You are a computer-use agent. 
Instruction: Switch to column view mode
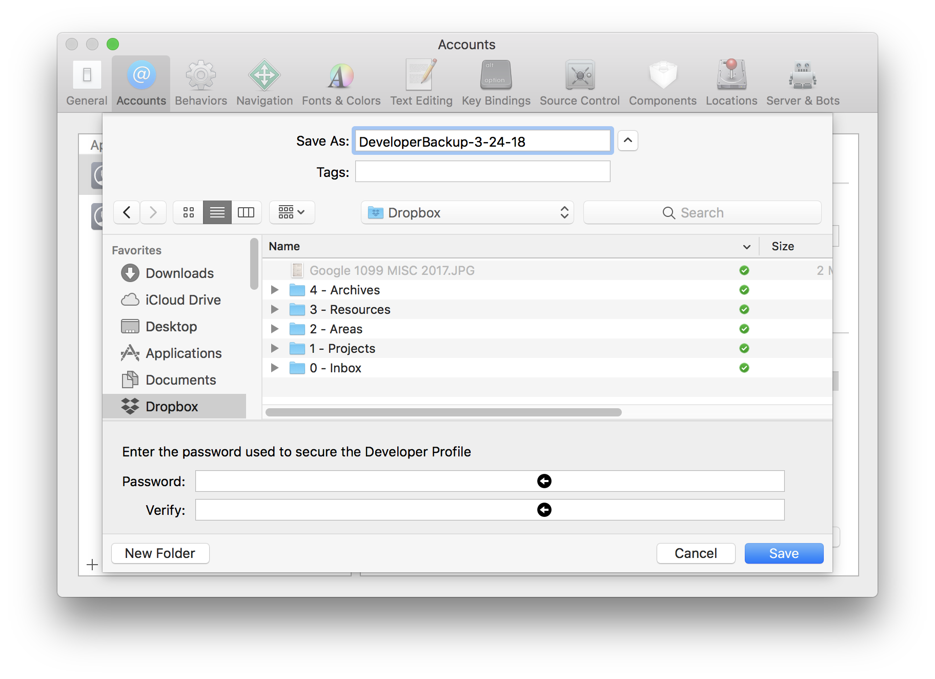246,212
